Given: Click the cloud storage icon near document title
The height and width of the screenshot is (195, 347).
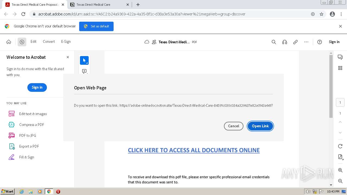Looking at the screenshot, I should coord(147,42).
